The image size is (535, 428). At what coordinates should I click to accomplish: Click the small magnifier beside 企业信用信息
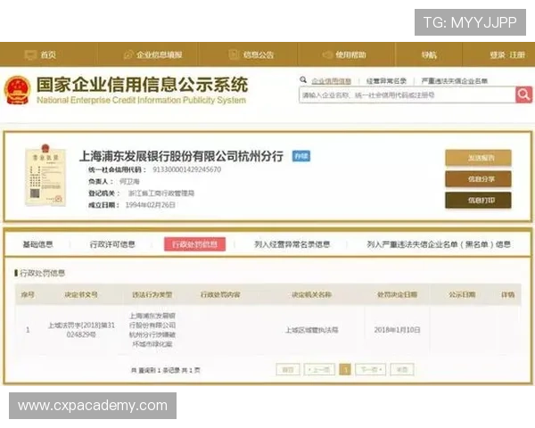(x=303, y=80)
